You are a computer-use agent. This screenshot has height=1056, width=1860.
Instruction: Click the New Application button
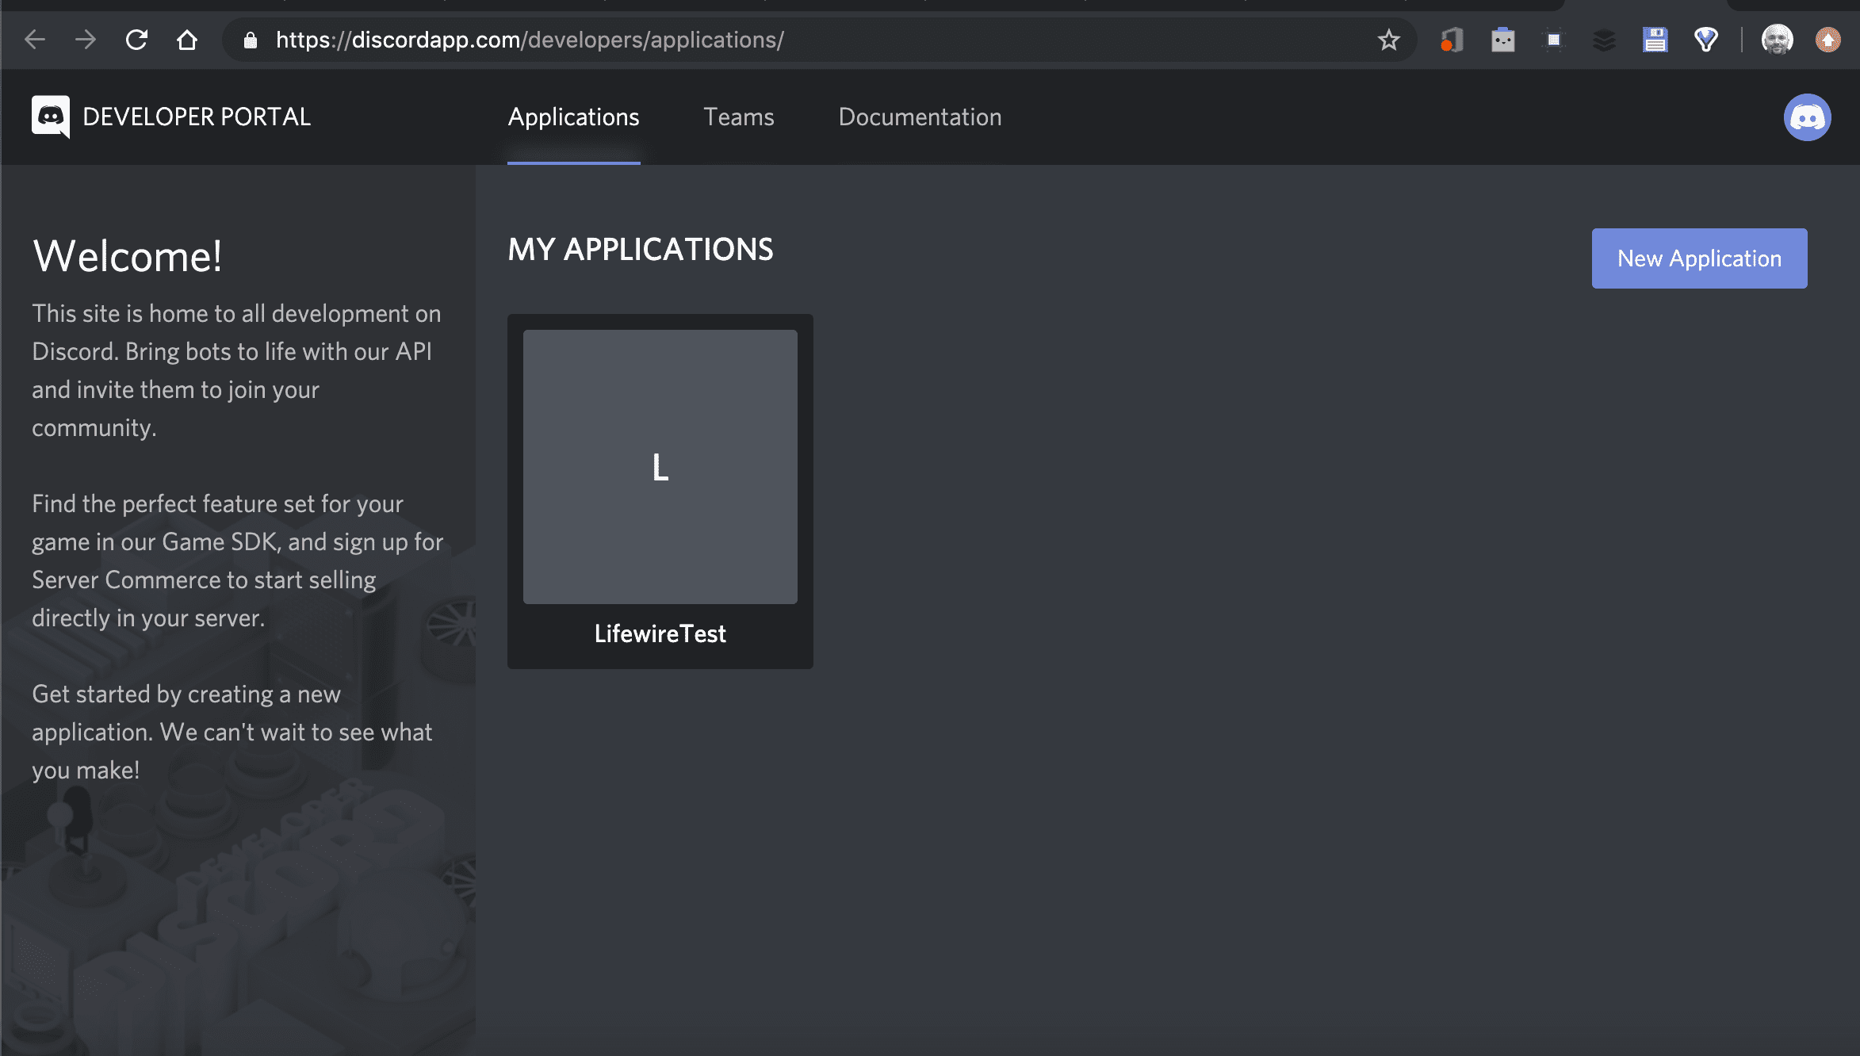click(1699, 258)
